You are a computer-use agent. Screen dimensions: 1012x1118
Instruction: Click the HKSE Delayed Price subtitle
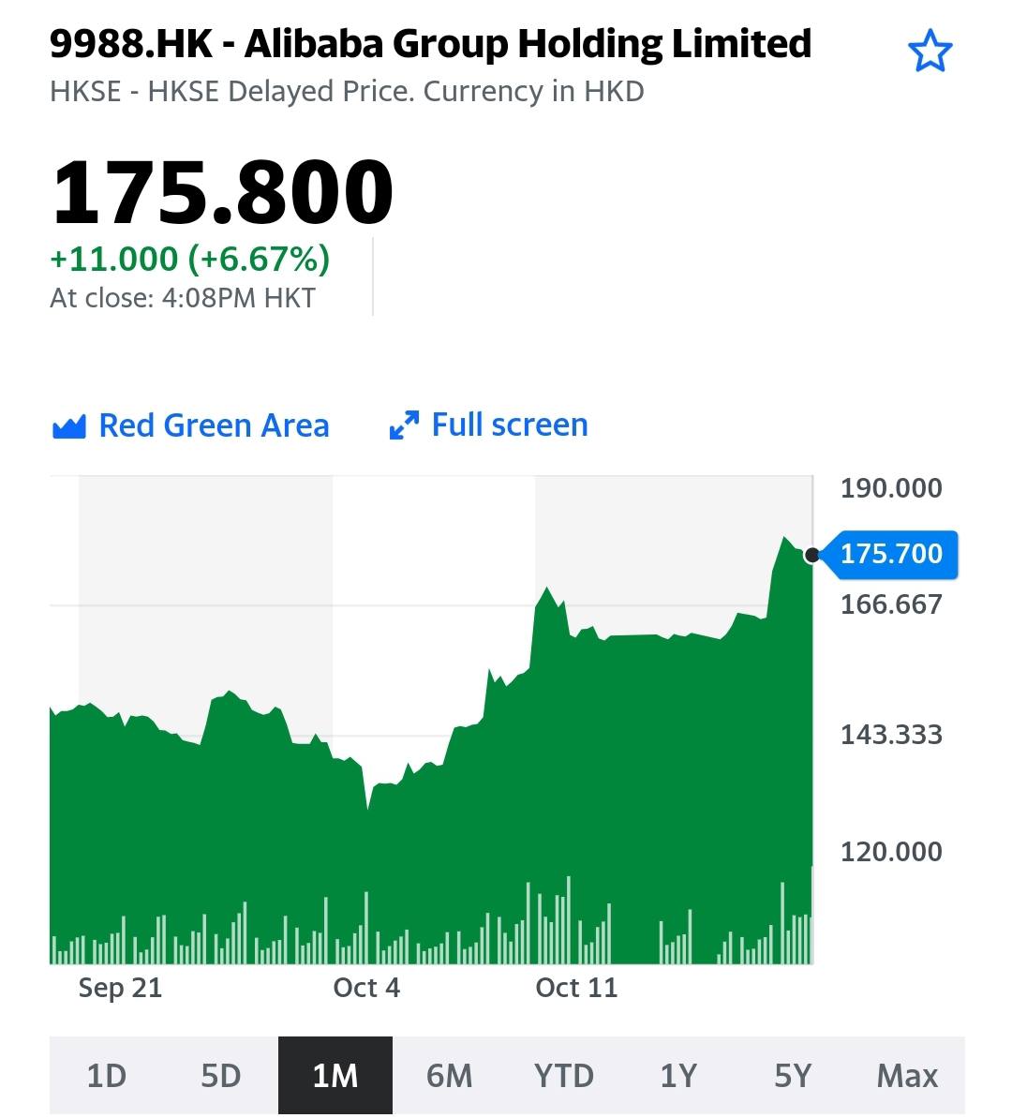pos(348,92)
